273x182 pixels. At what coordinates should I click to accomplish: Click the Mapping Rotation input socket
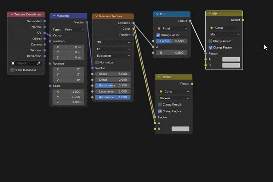(50, 64)
